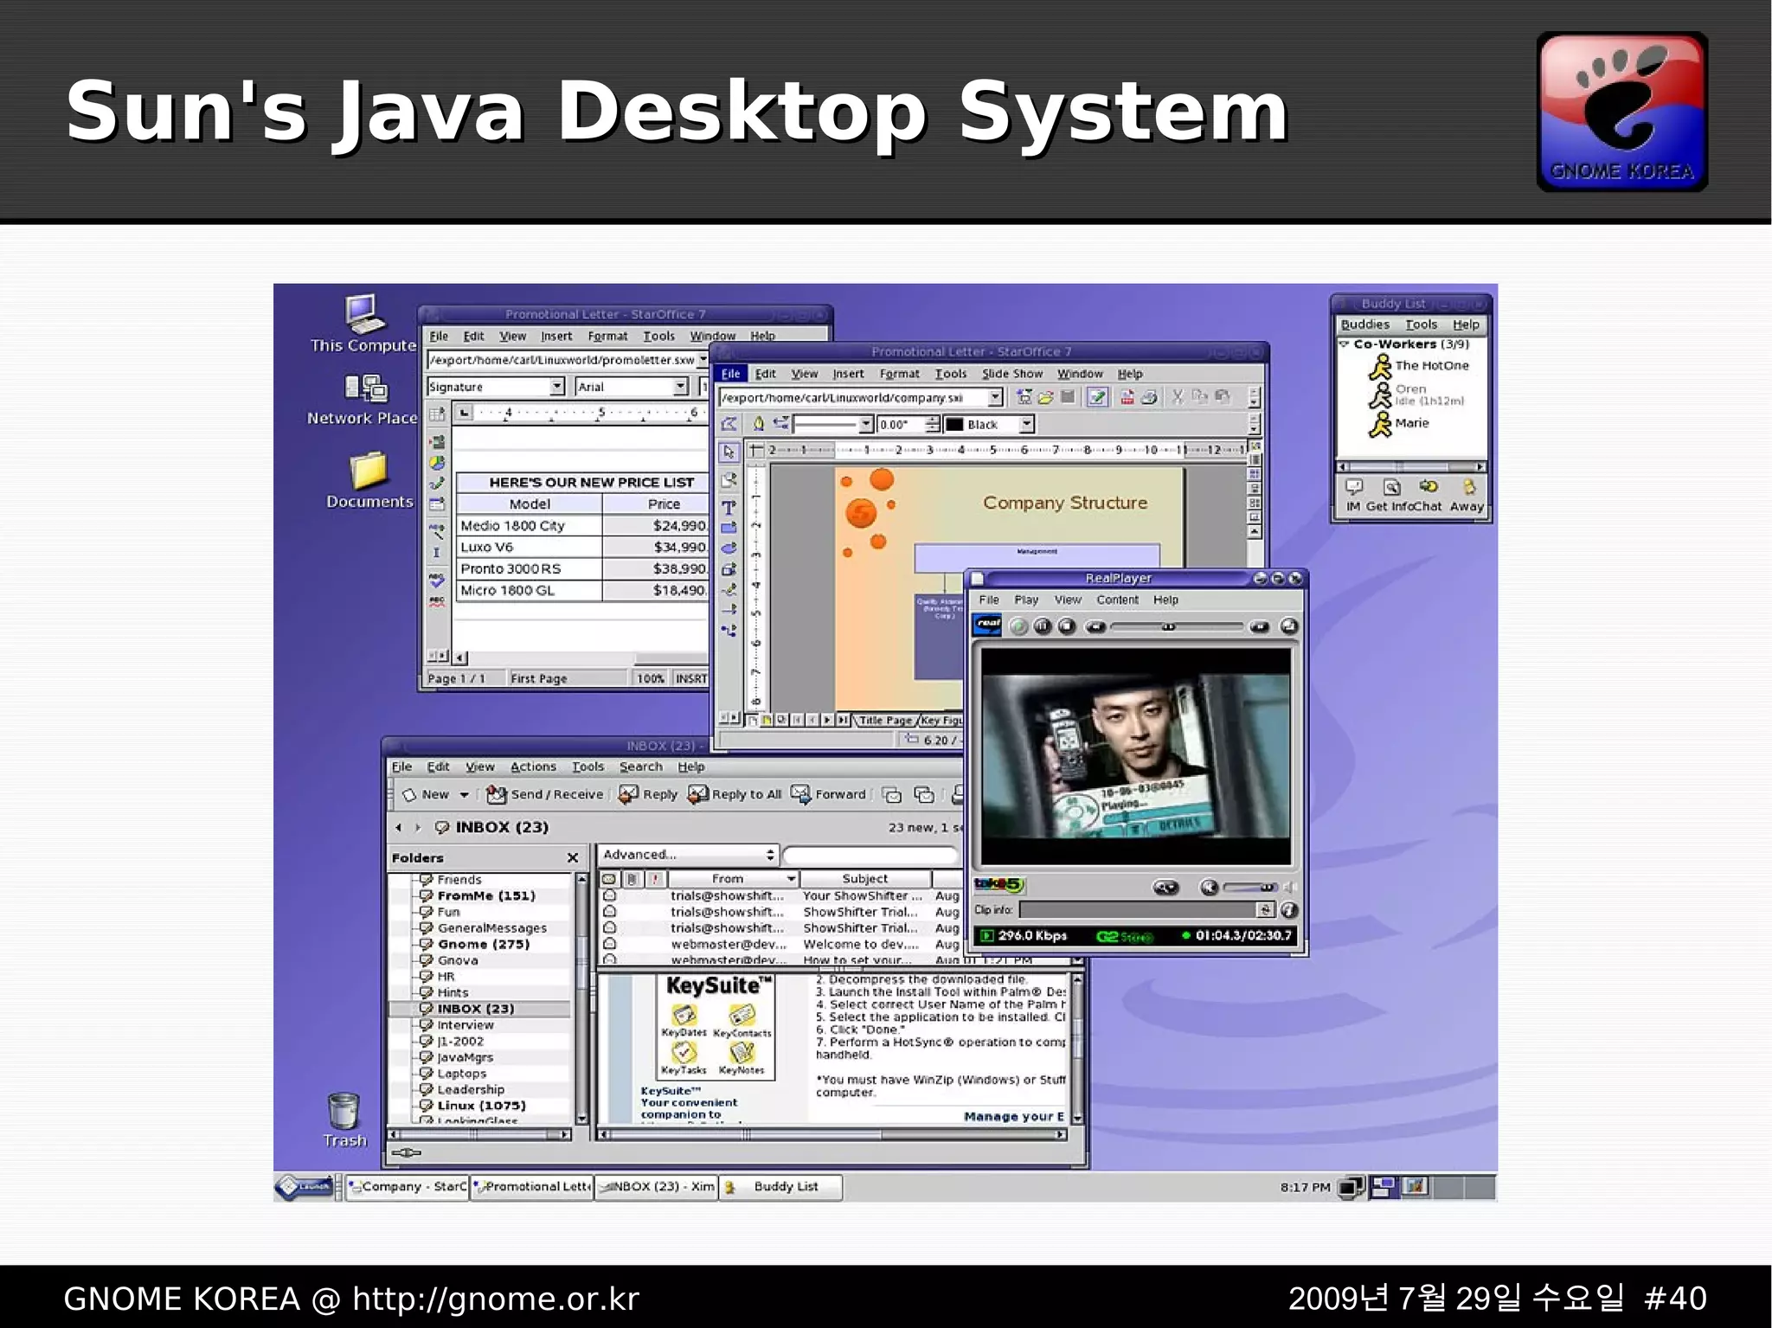Click Reply to All in mail toolbar
Image resolution: width=1772 pixels, height=1328 pixels.
click(735, 794)
